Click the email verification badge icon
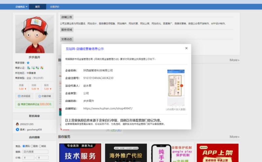 point(33,68)
